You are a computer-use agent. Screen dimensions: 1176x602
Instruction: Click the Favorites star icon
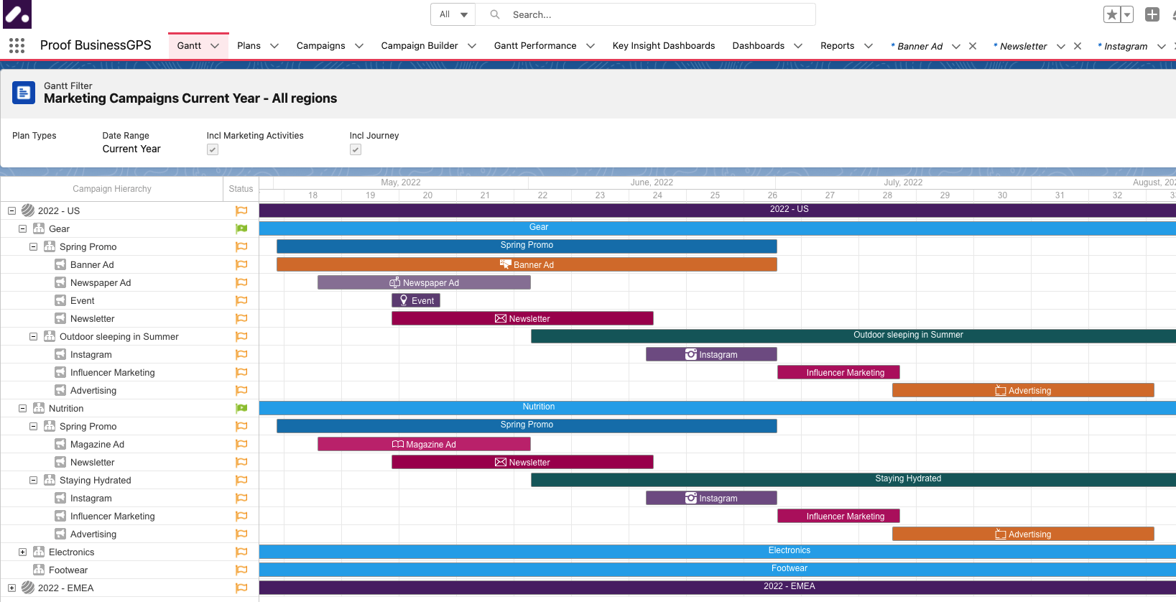click(x=1111, y=14)
